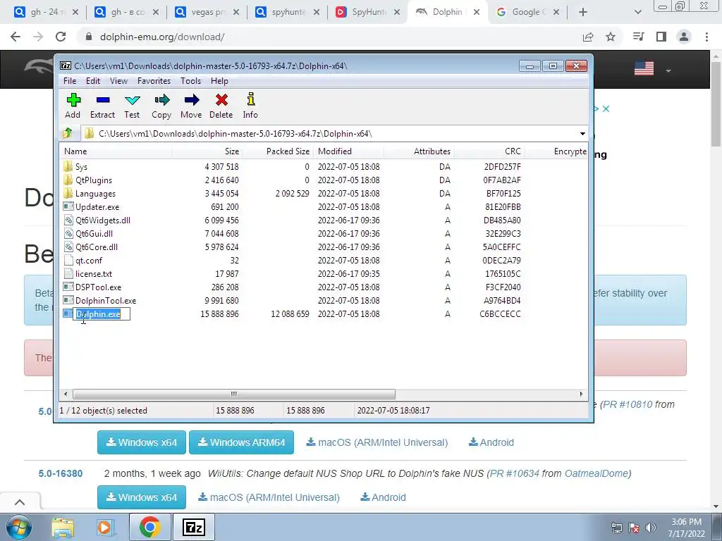Open the Tools menu in 7-Zip
This screenshot has width=722, height=541.
point(190,81)
